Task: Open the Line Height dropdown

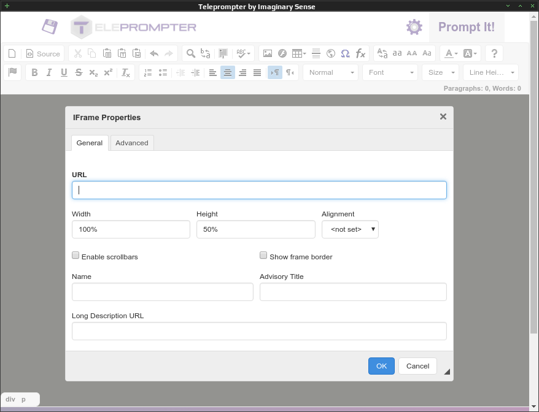Action: coord(491,72)
